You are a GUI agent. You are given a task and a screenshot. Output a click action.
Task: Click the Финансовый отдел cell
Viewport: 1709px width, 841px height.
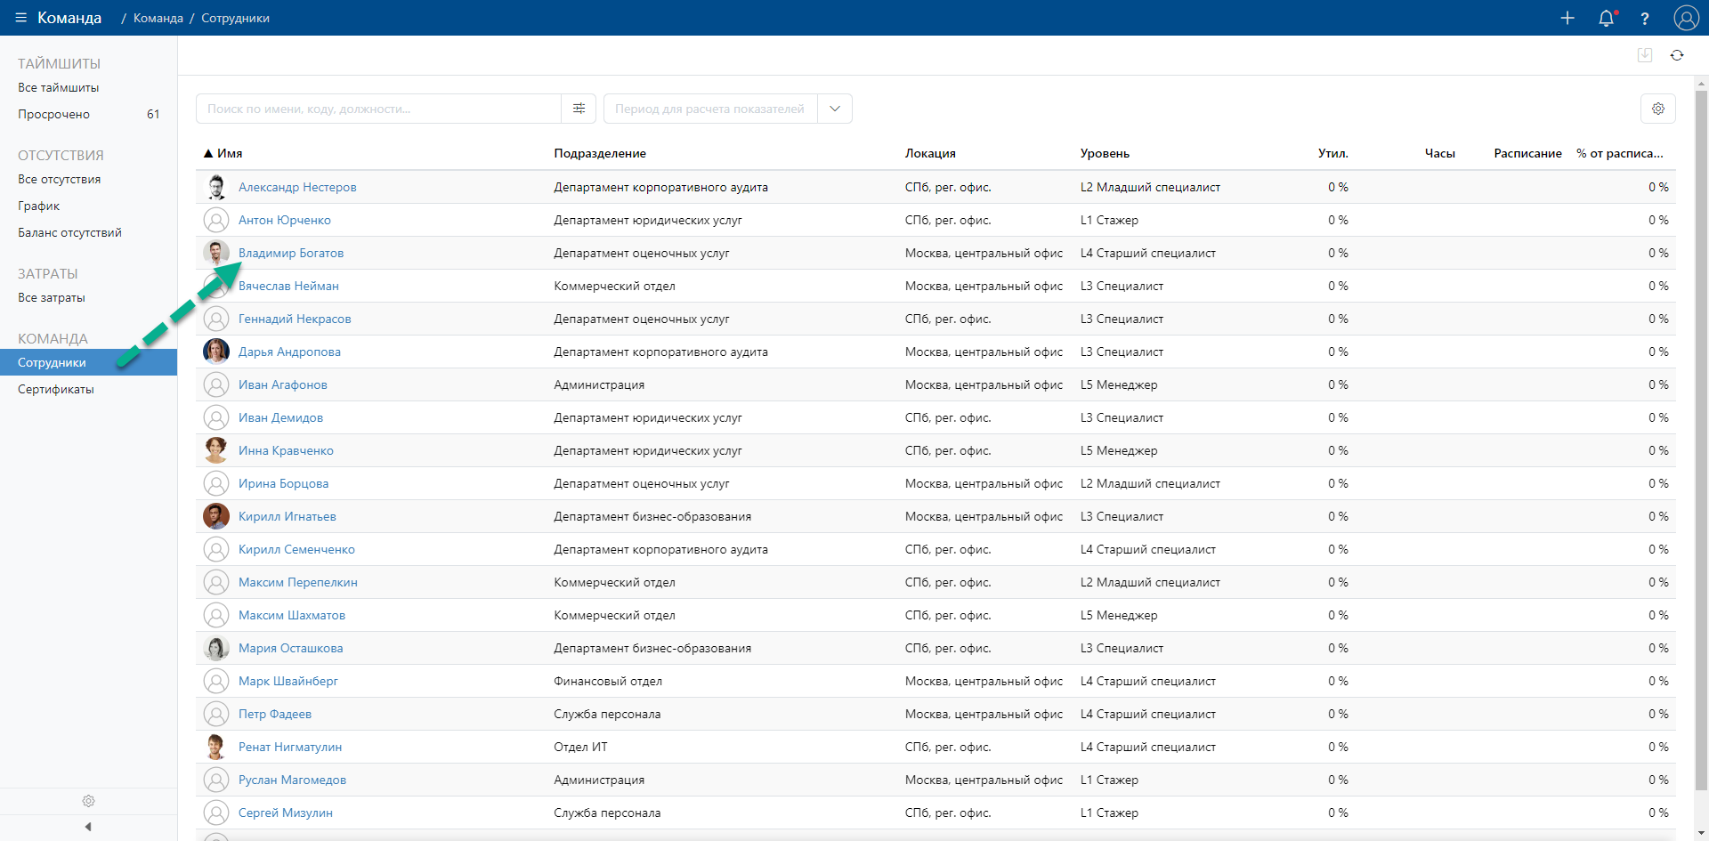point(608,681)
